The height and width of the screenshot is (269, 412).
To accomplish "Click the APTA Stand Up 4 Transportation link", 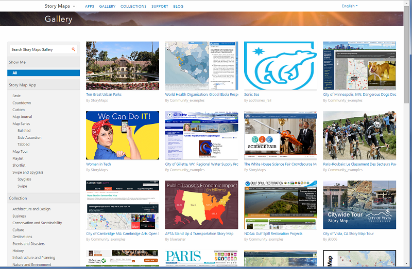I will pyautogui.click(x=199, y=234).
